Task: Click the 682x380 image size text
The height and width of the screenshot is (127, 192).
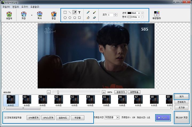Action: 7,92
